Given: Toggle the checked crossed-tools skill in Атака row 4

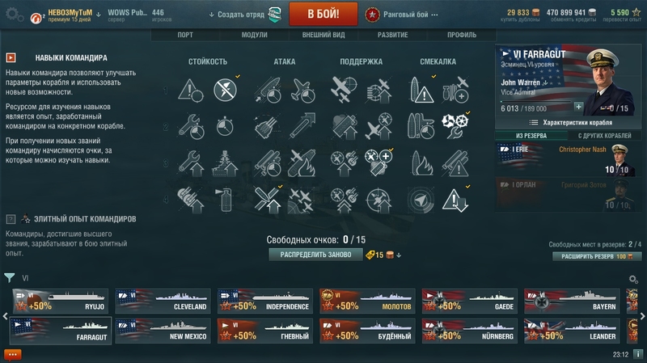Looking at the screenshot, I should [x=268, y=200].
